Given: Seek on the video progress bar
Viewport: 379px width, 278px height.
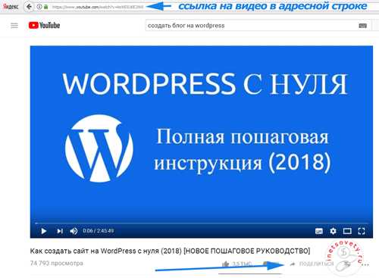Looking at the screenshot, I should [202, 223].
